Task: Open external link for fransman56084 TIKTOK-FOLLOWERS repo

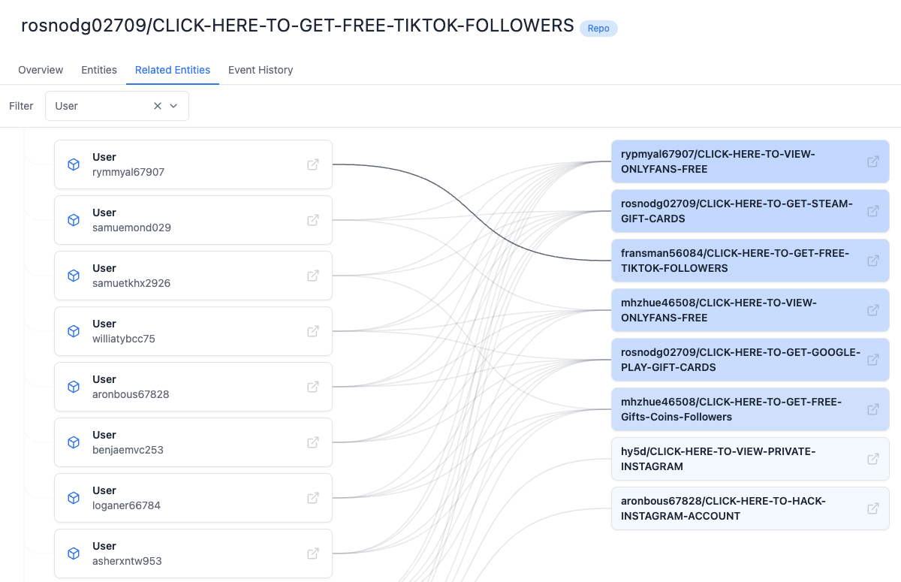Action: click(x=873, y=261)
